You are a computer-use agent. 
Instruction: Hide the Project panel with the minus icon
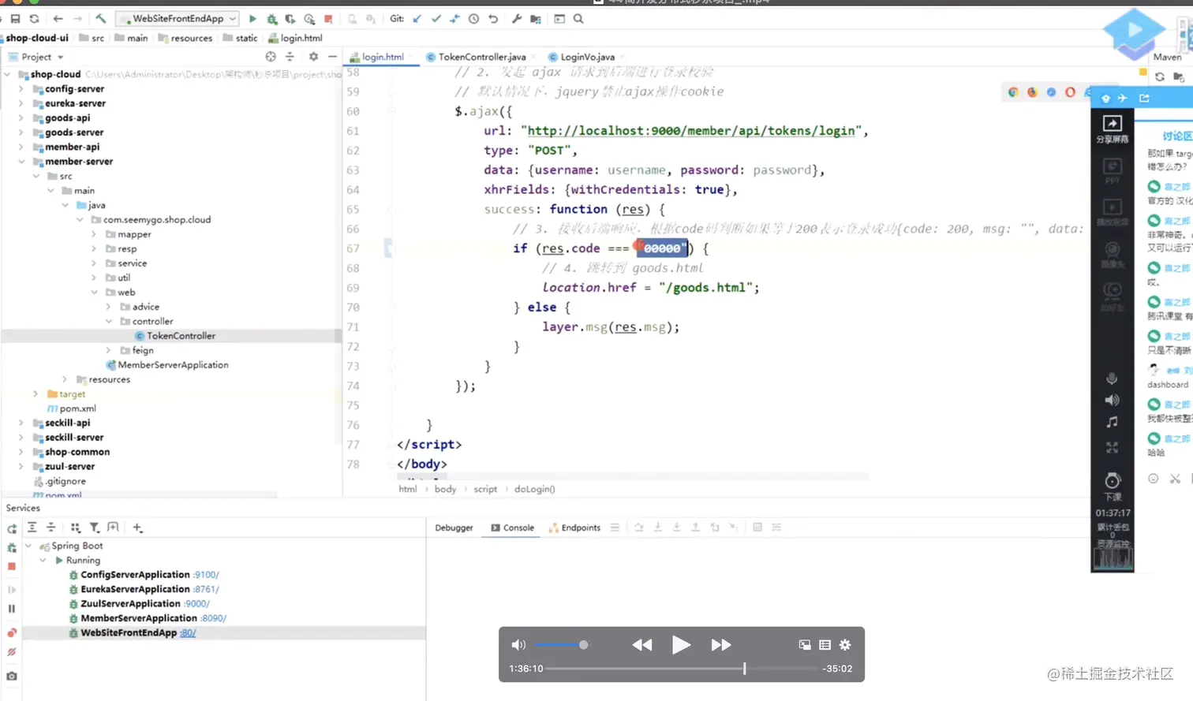click(x=332, y=57)
